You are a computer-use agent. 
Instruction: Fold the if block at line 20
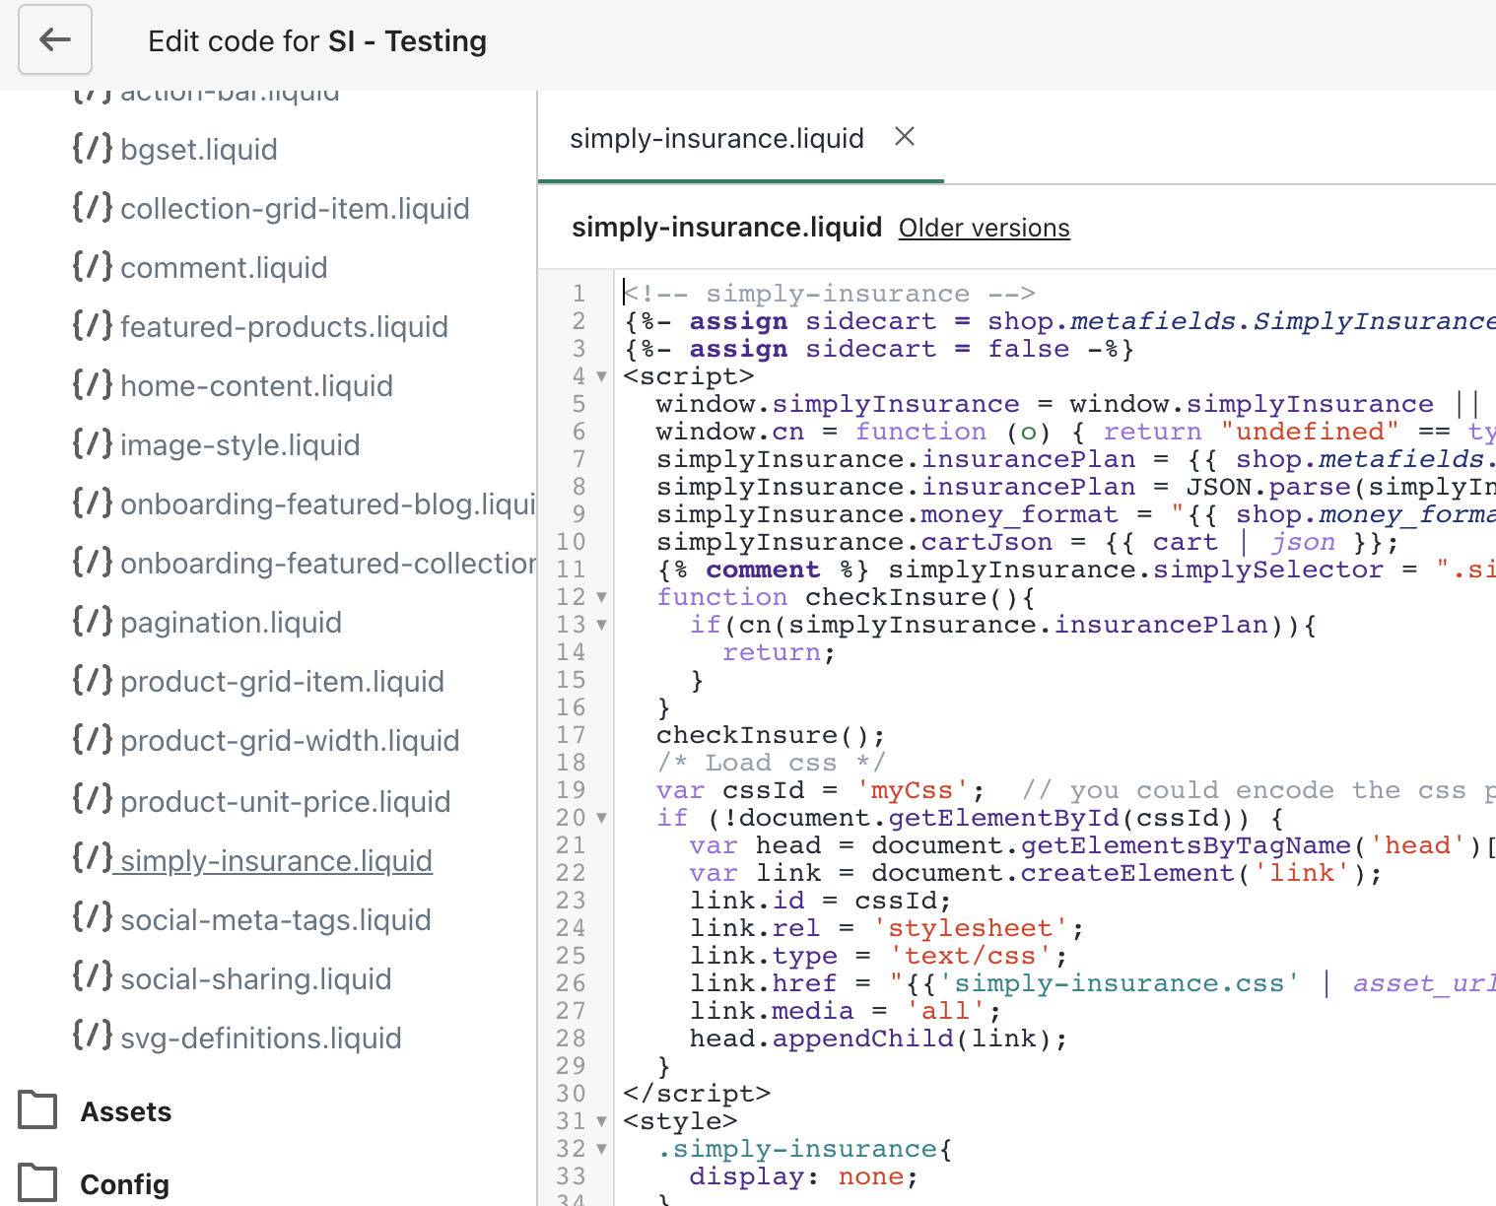601,818
